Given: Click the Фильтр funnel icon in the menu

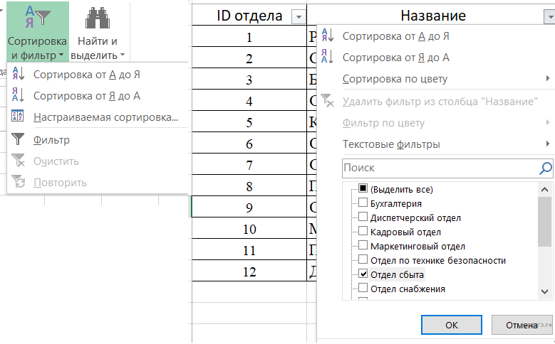Looking at the screenshot, I should click(19, 140).
